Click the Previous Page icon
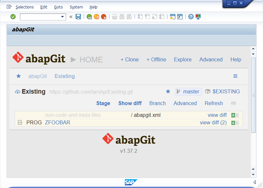The width and height of the screenshot is (263, 188). coord(147,17)
